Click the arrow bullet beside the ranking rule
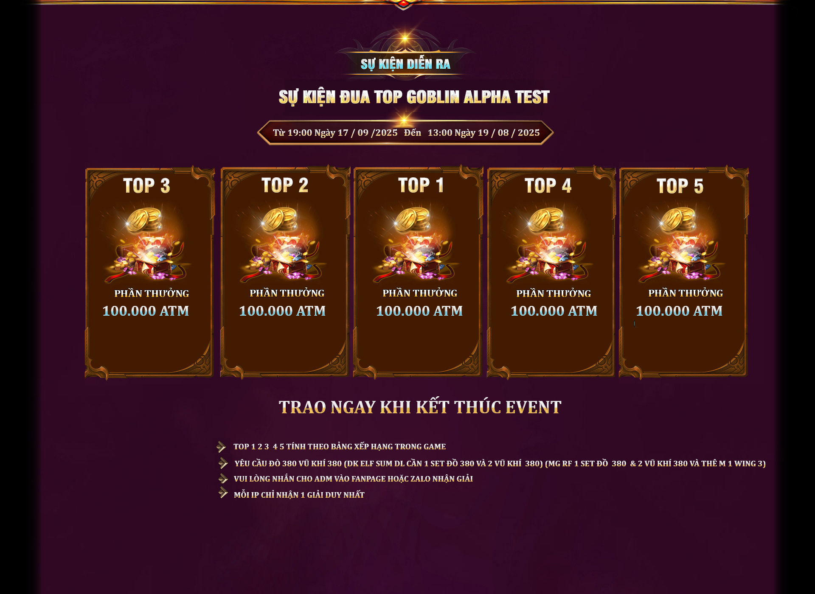This screenshot has height=594, width=815. pos(221,447)
